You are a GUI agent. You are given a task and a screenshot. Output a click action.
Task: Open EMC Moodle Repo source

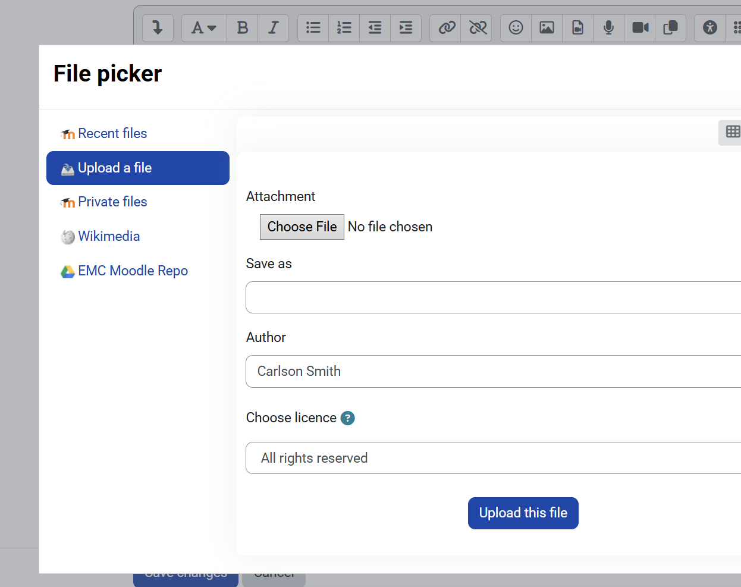[133, 271]
